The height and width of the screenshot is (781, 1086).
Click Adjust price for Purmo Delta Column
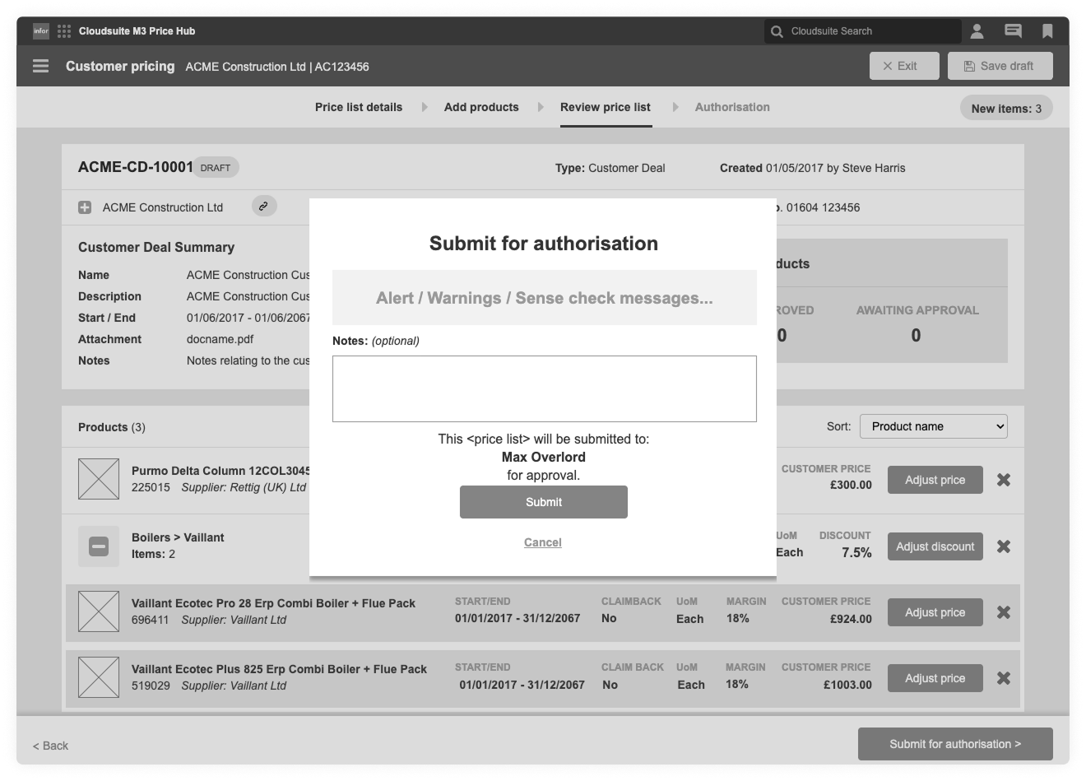935,480
